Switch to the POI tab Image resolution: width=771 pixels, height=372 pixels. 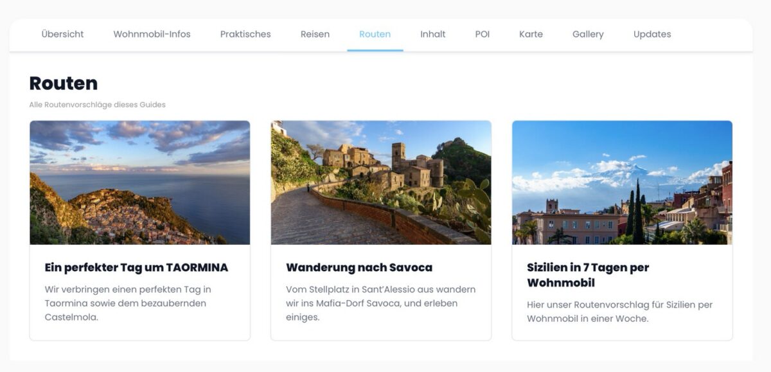(482, 34)
